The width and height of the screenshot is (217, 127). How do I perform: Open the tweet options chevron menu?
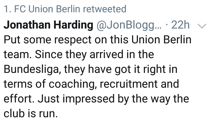(x=202, y=26)
